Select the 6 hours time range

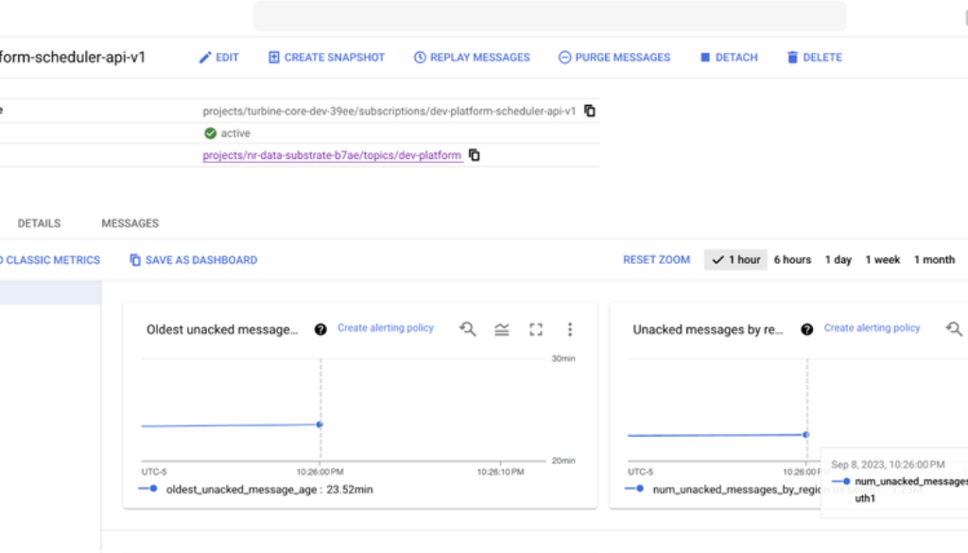click(792, 260)
